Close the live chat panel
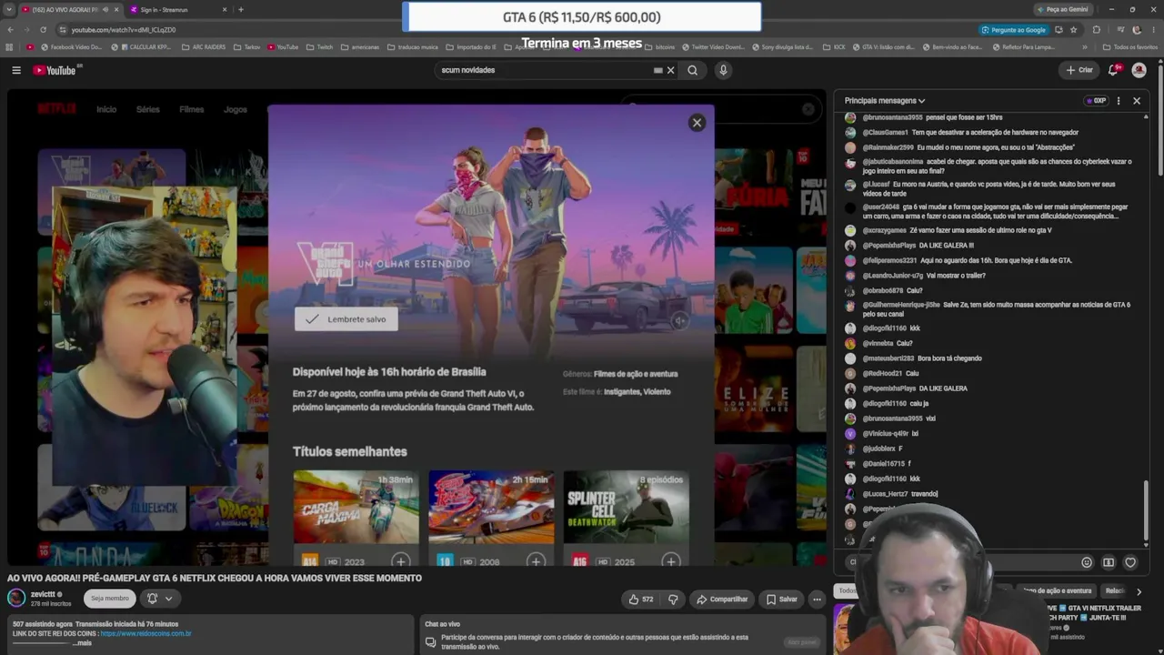The height and width of the screenshot is (655, 1164). (x=1137, y=101)
